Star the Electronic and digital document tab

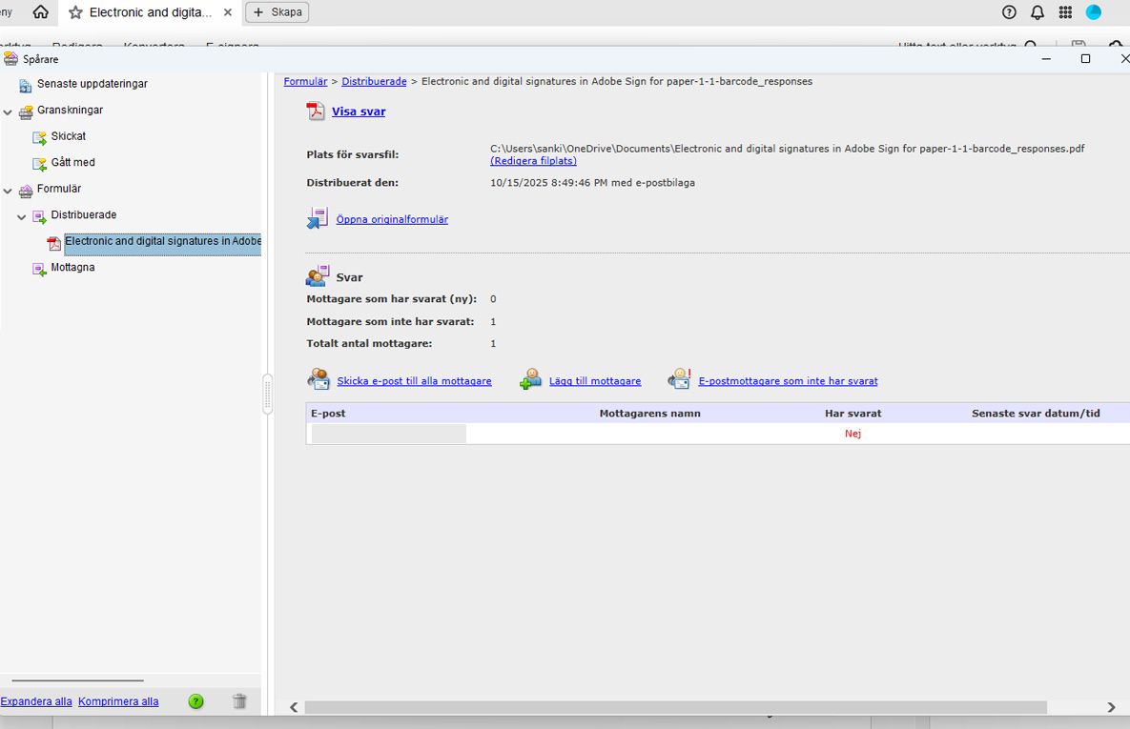click(75, 12)
